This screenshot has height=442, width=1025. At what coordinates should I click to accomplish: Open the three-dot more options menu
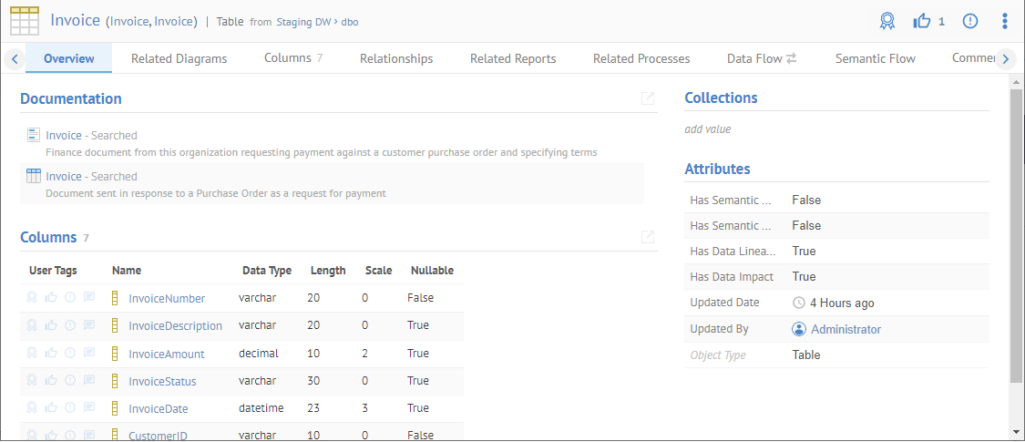coord(1004,21)
